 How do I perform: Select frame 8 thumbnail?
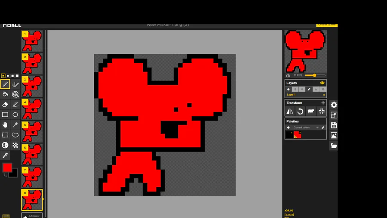click(32, 200)
